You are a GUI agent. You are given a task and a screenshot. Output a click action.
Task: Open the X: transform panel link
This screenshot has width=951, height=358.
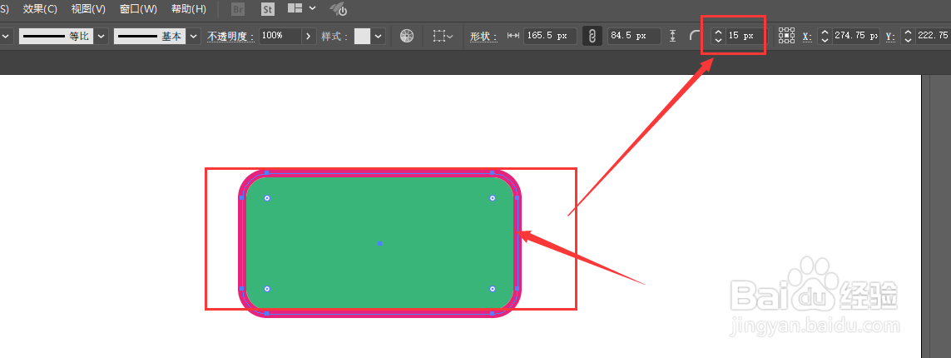807,37
